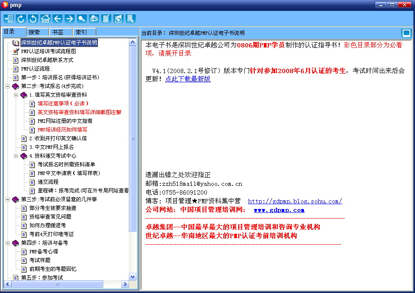Click the tree horizontal scrollbar thumb

[57, 284]
